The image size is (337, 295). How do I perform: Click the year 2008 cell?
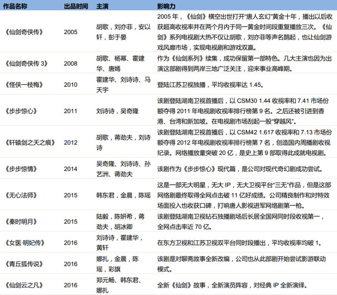click(x=70, y=64)
